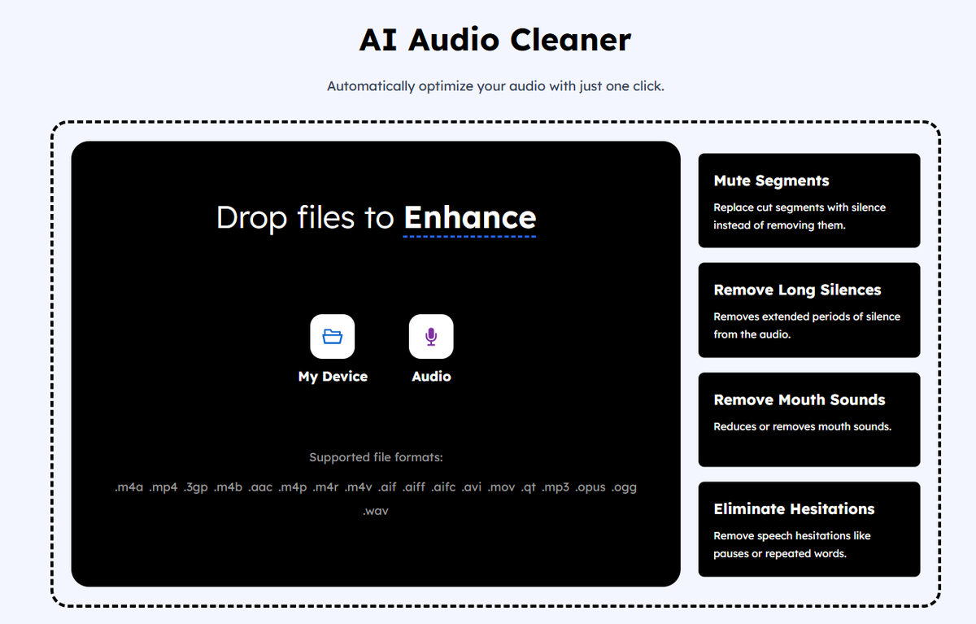Screen dimensions: 976x624
Task: Enable Remove Mouth Sounds
Action: pyautogui.click(x=808, y=420)
